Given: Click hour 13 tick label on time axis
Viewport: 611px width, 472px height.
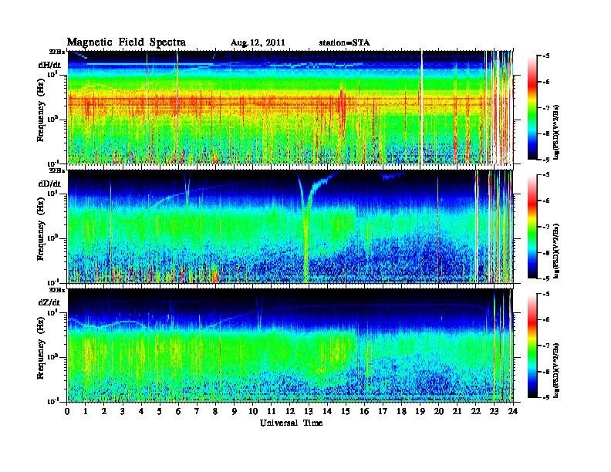Looking at the screenshot, I should click(309, 411).
